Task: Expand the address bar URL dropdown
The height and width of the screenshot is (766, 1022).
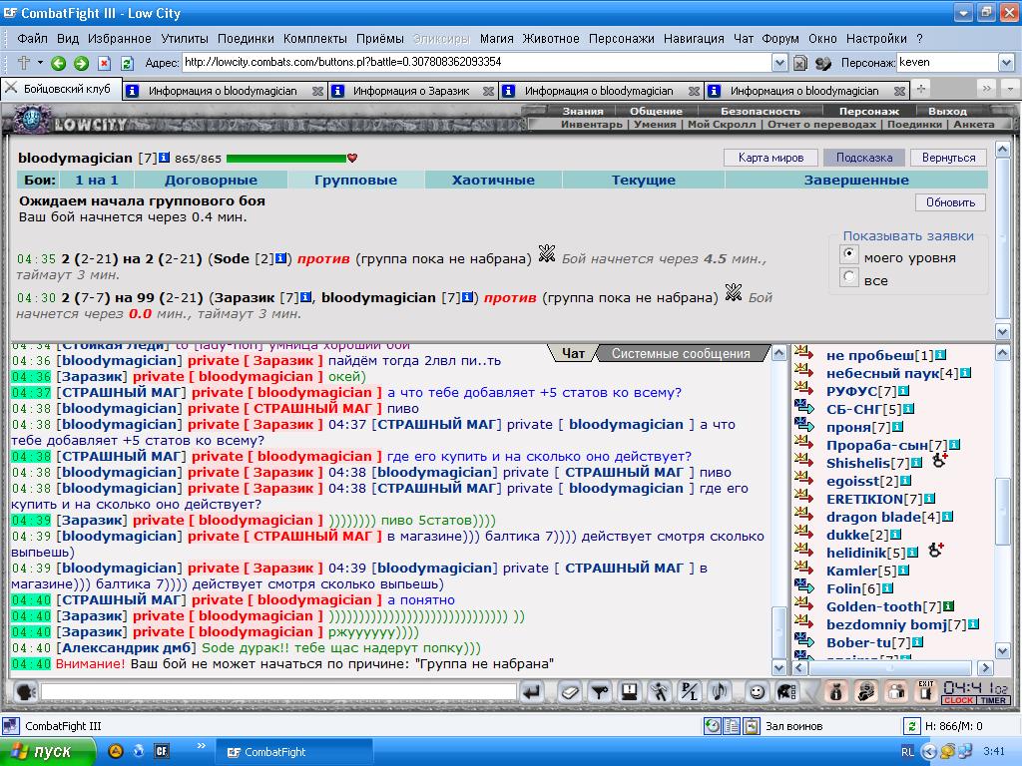Action: (x=778, y=63)
